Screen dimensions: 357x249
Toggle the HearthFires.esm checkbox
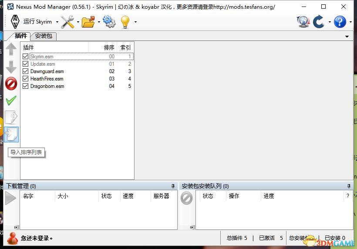[x=26, y=79]
